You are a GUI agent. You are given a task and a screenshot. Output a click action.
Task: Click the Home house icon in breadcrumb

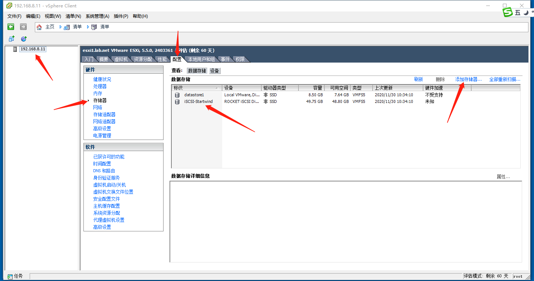pyautogui.click(x=39, y=27)
